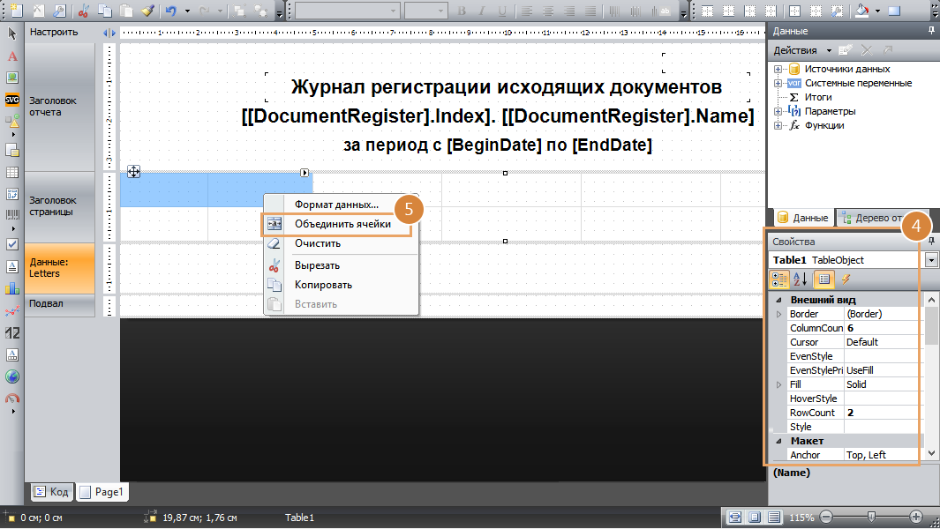The width and height of the screenshot is (940, 529).
Task: Choose Объединить ячейки in context menu
Action: tap(340, 224)
